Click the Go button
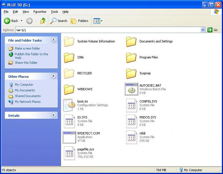The image size is (223, 174). (213, 30)
